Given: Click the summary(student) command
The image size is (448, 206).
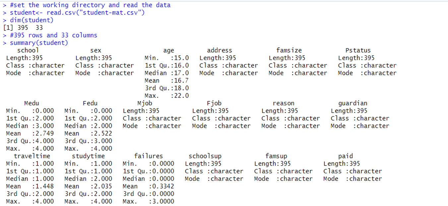Looking at the screenshot, I should click(39, 43).
